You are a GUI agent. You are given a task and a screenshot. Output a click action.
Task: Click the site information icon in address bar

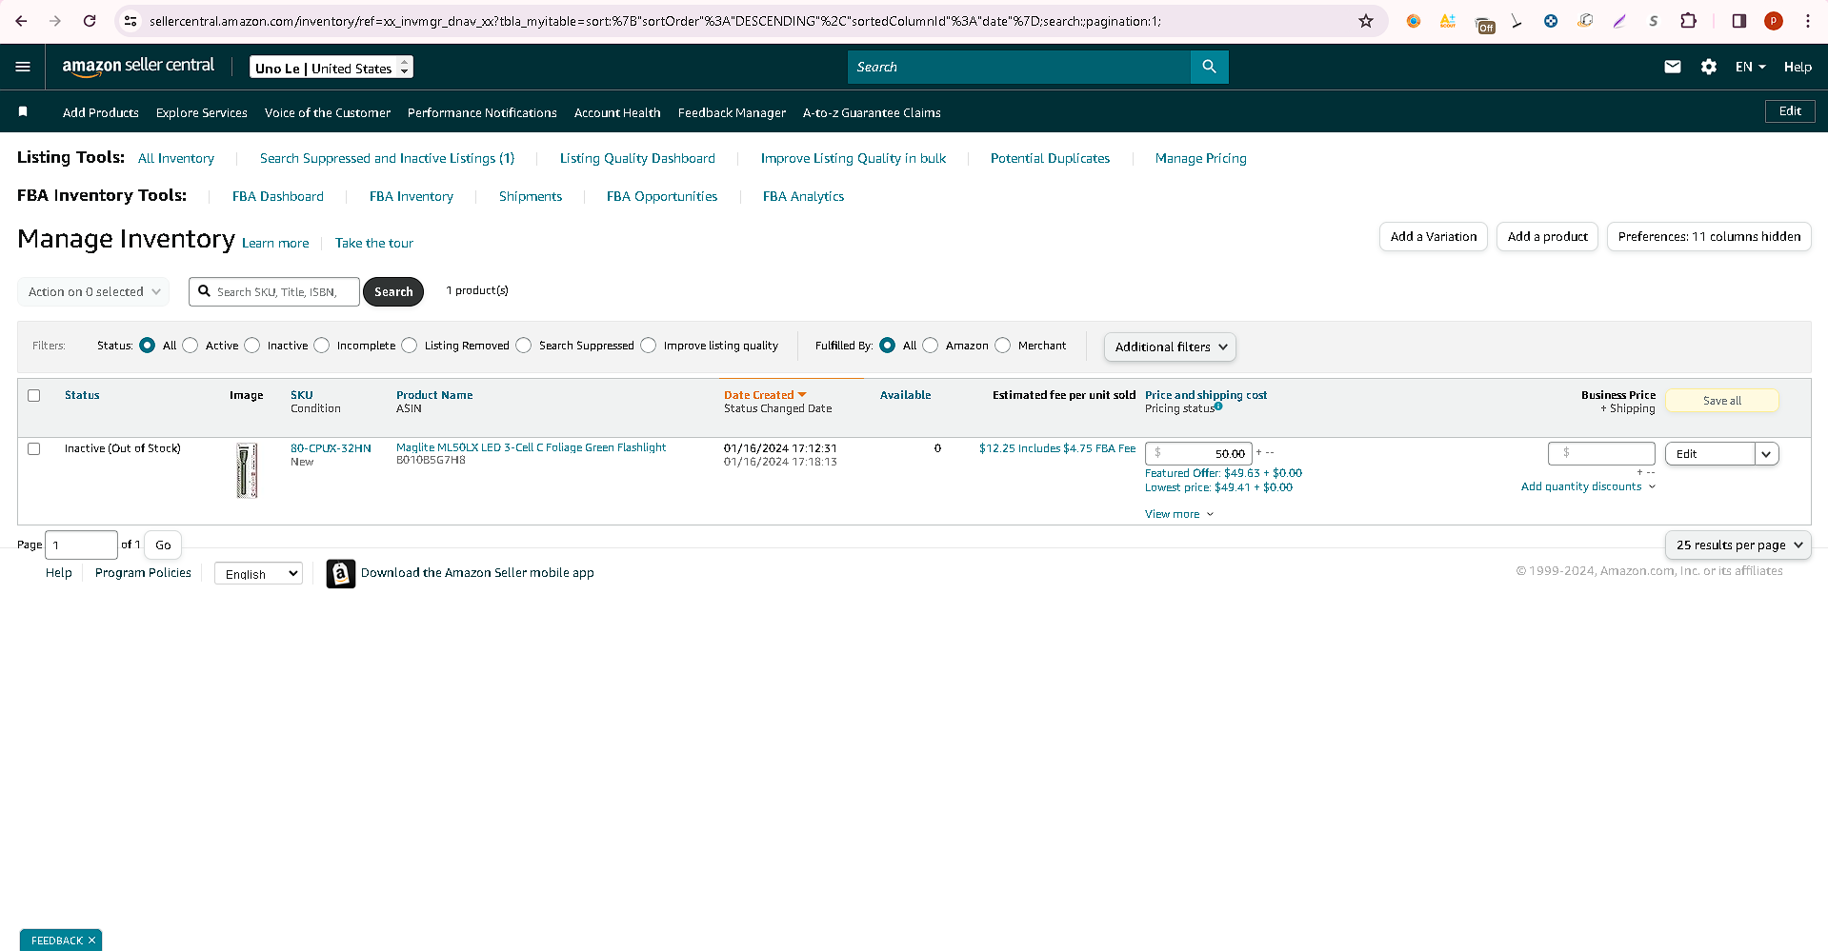click(131, 21)
